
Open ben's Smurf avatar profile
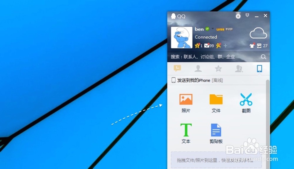click(x=181, y=37)
